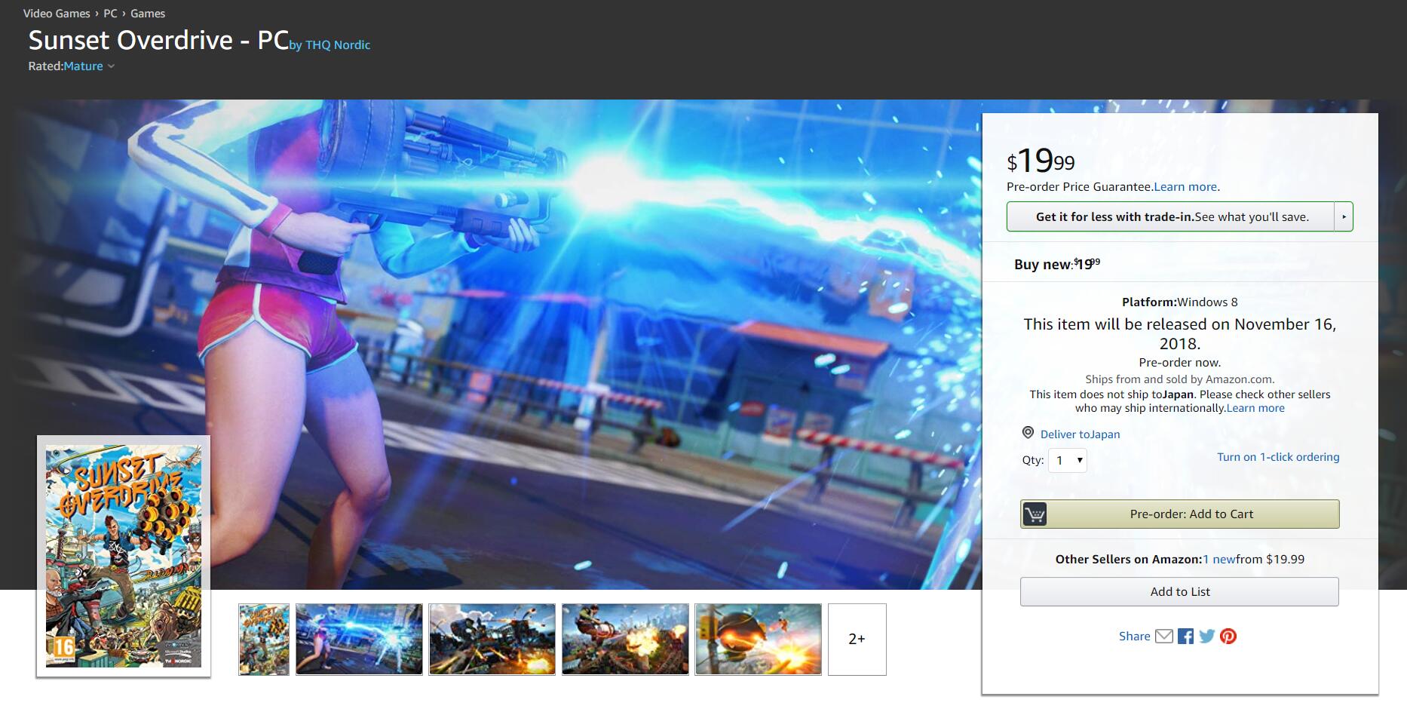View the explosion helicopter screenshot thumbnail
Viewport: 1407px width, 718px height.
[492, 639]
